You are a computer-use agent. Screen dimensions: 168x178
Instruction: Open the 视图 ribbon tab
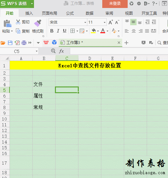point(129,13)
